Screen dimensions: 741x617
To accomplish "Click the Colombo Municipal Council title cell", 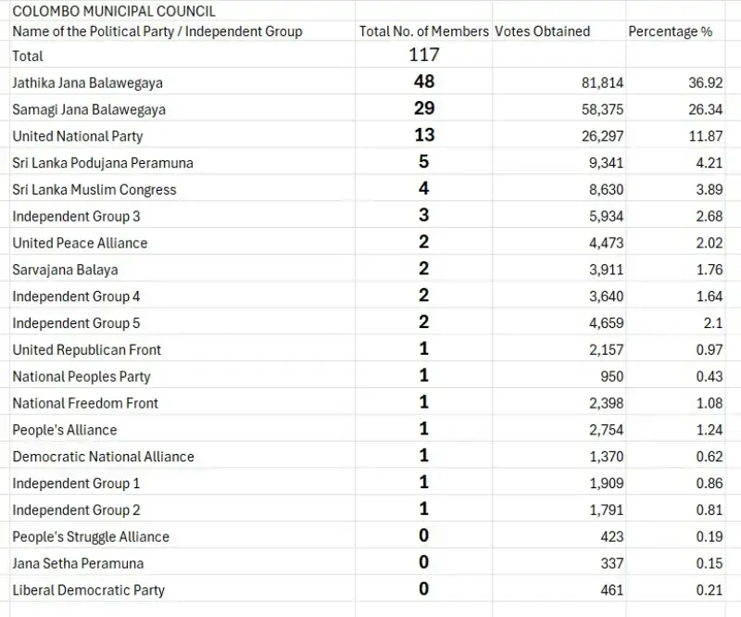I will coord(114,11).
